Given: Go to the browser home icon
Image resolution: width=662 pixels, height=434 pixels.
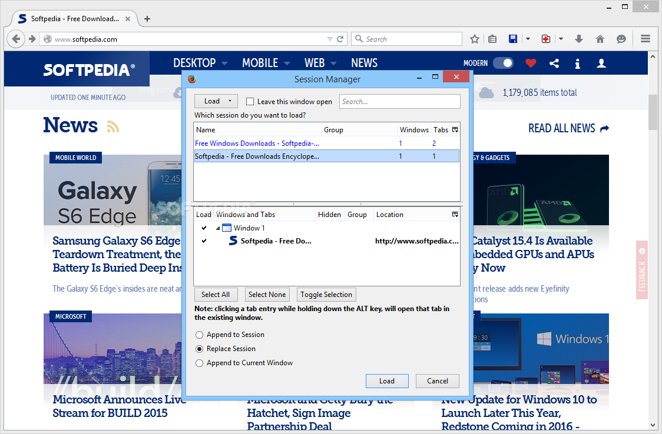Looking at the screenshot, I should 600,39.
